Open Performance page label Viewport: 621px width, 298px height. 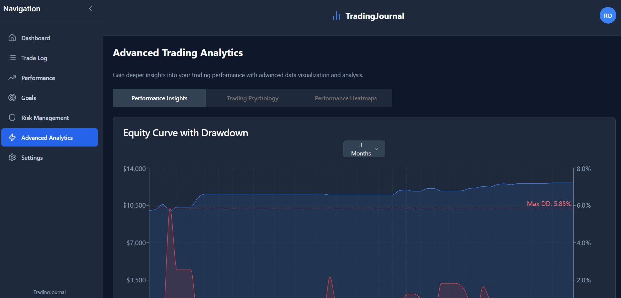38,78
